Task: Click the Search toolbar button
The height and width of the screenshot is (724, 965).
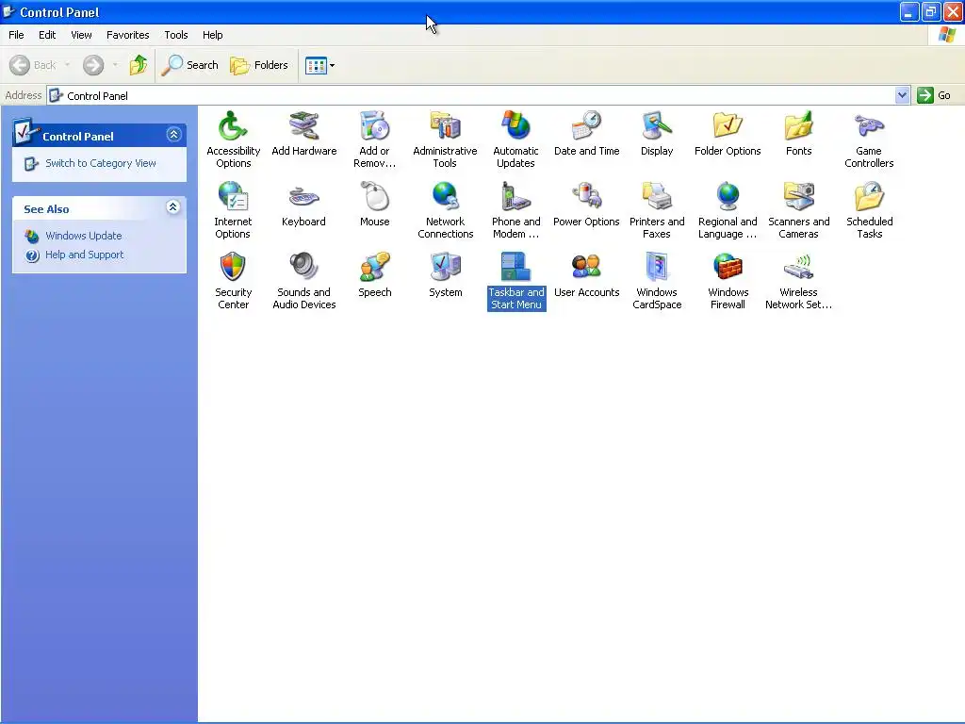Action: click(190, 65)
